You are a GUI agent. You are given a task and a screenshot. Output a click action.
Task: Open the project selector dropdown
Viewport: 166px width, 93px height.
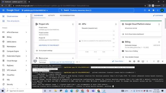pyautogui.click(x=35, y=10)
